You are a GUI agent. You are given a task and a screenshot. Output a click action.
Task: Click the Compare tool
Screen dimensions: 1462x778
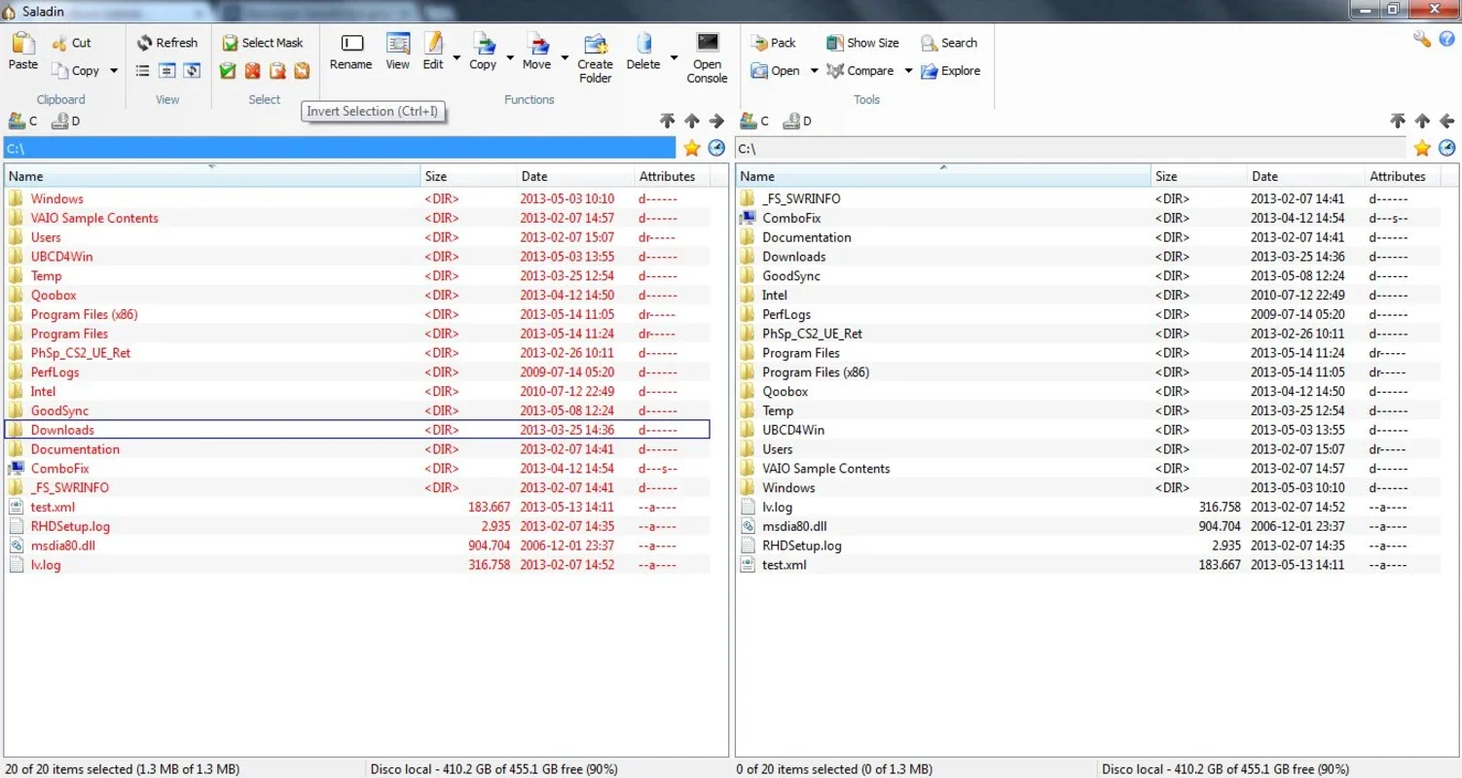[x=860, y=71]
